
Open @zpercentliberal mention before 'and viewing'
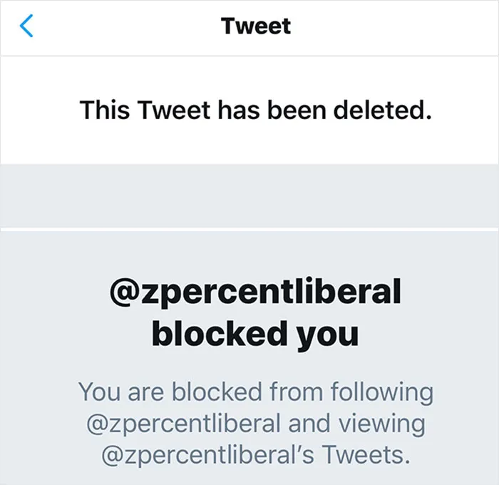click(184, 424)
